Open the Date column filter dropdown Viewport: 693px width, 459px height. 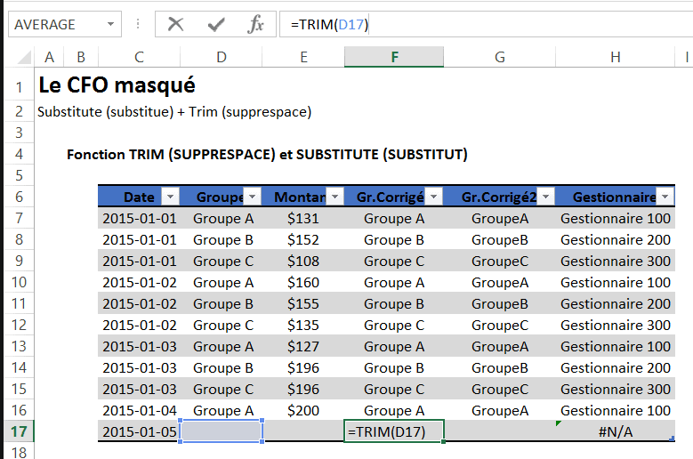tap(171, 197)
